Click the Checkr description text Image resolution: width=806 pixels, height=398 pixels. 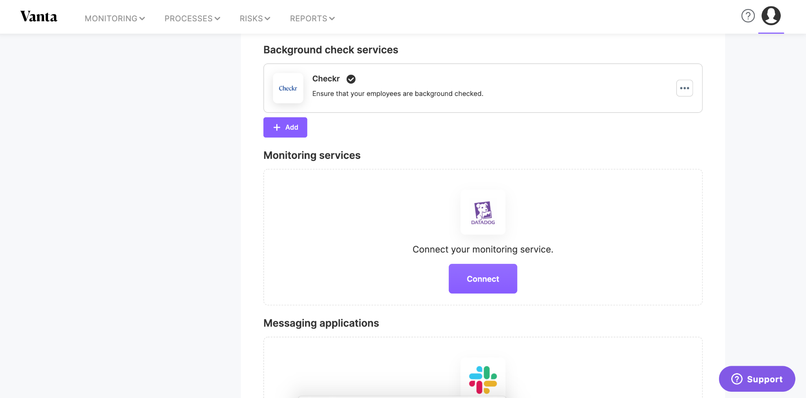(397, 94)
